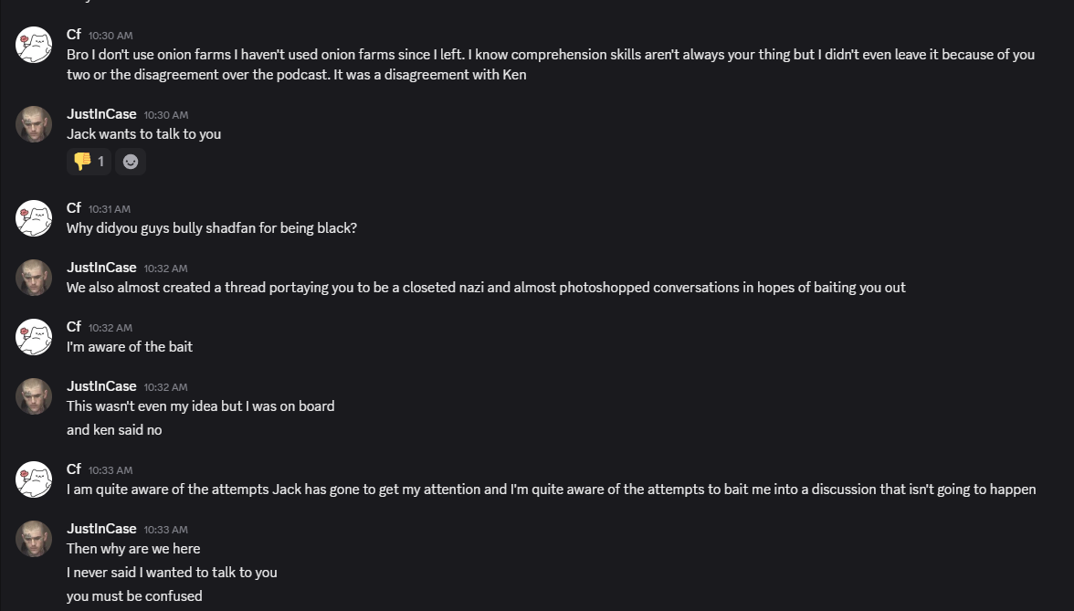
Task: Click the message "I never said I wanted to talk"
Action: (x=172, y=573)
